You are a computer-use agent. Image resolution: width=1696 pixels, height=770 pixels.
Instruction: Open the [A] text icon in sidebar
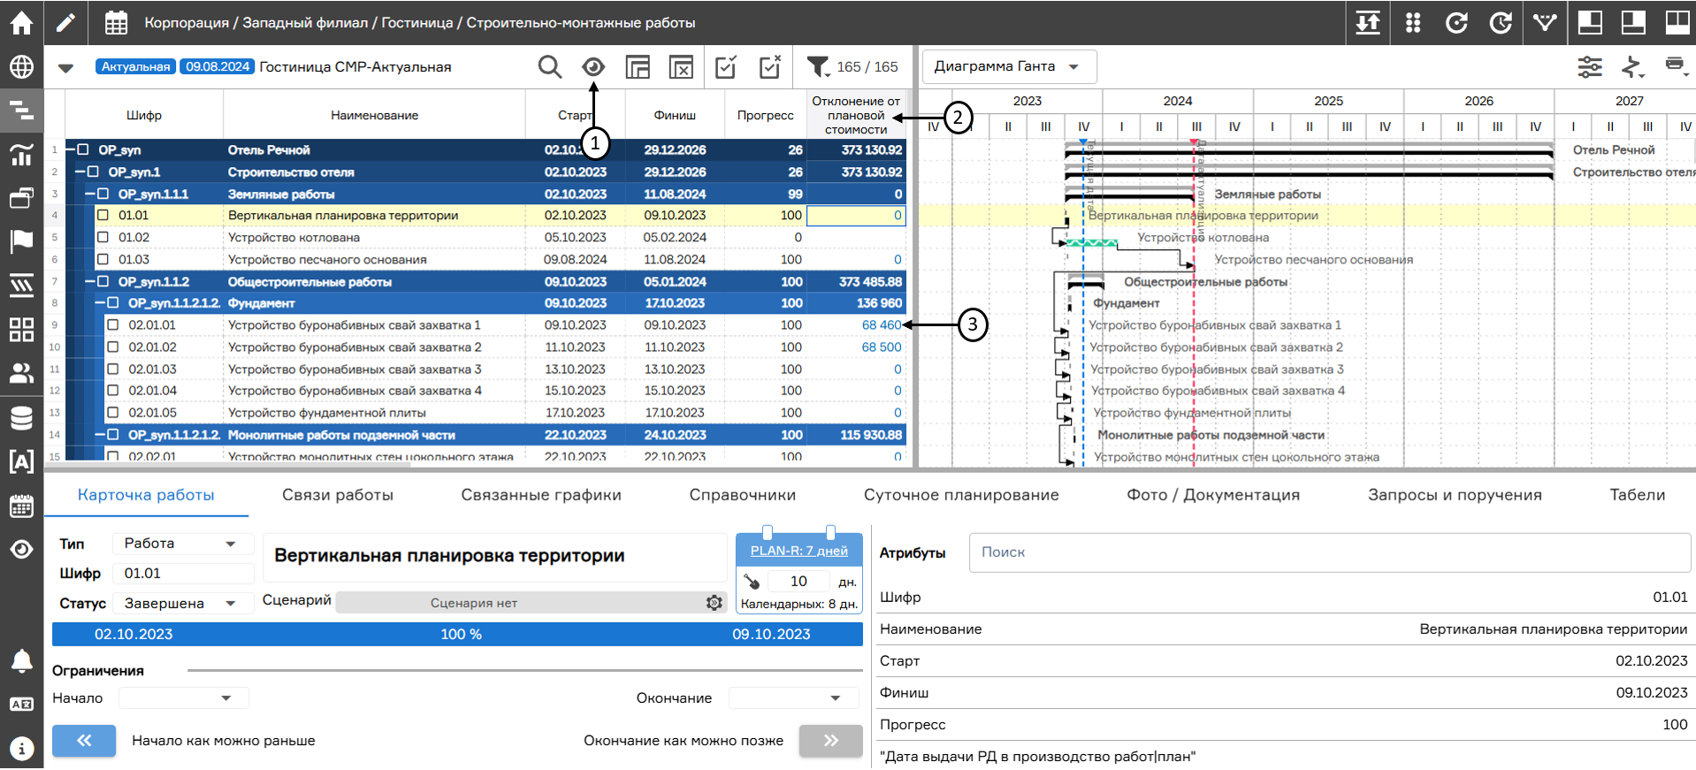pyautogui.click(x=21, y=461)
